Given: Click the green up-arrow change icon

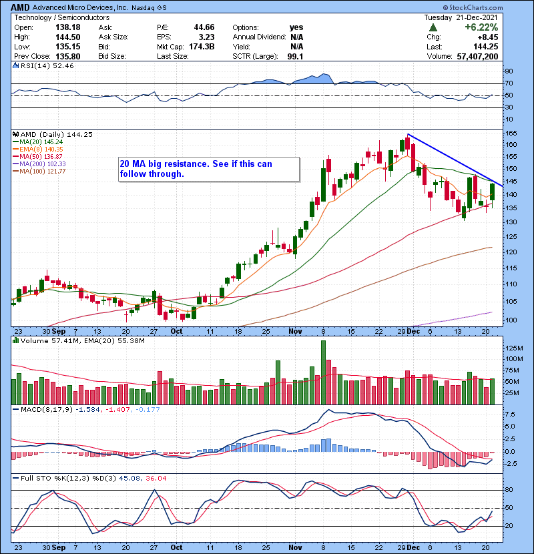Looking at the screenshot, I should [433, 27].
